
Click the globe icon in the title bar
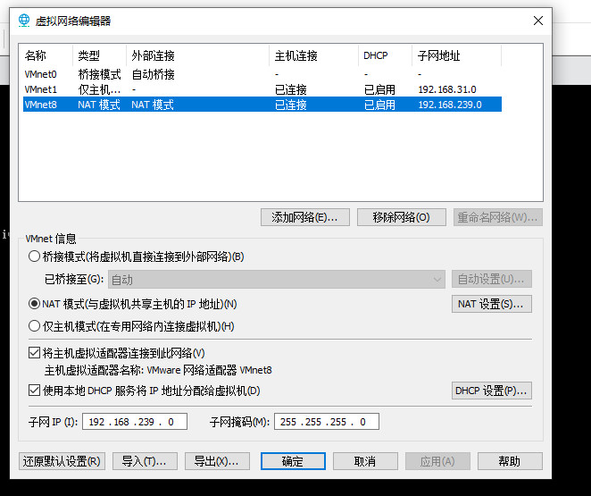(24, 21)
